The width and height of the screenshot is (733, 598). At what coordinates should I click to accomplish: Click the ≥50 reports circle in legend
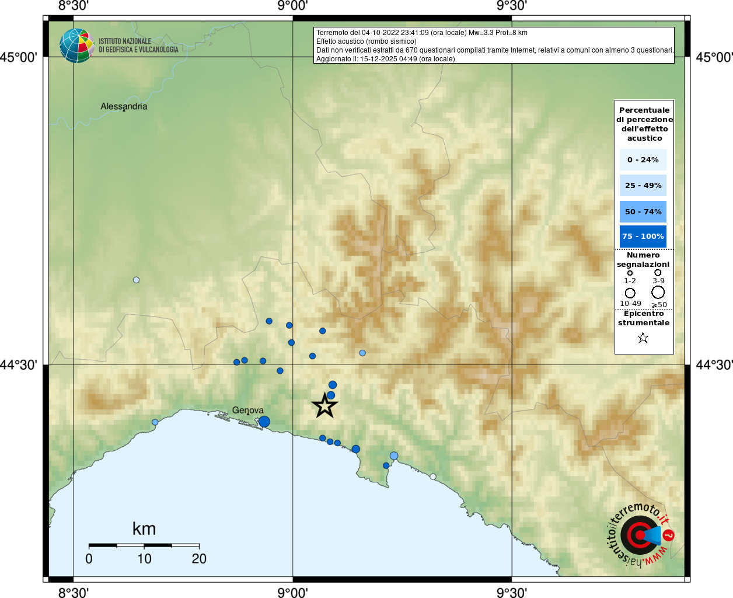[658, 292]
